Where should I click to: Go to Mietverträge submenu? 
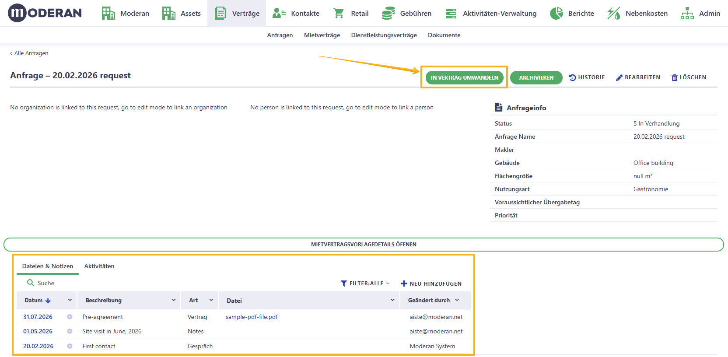pyautogui.click(x=322, y=35)
